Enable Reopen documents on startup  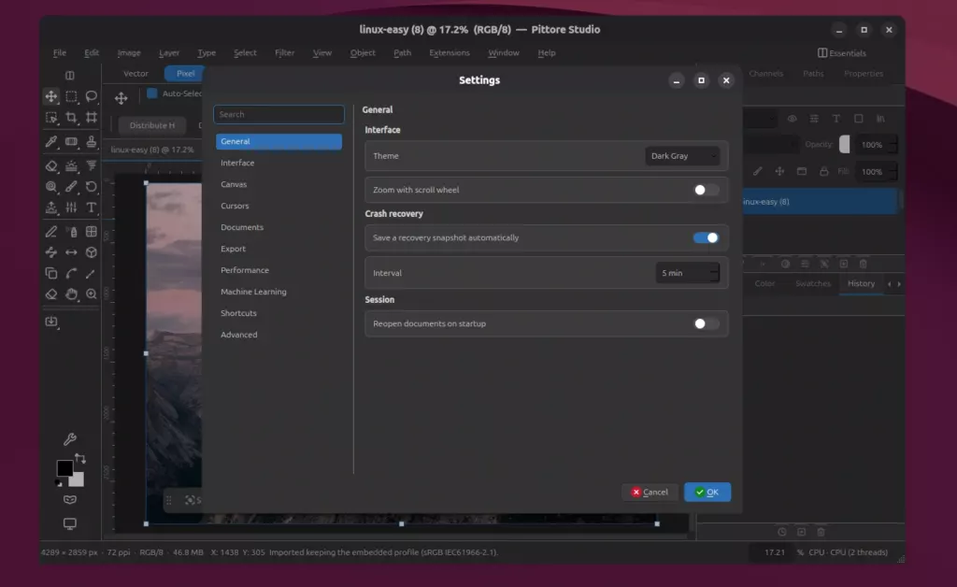click(x=707, y=324)
